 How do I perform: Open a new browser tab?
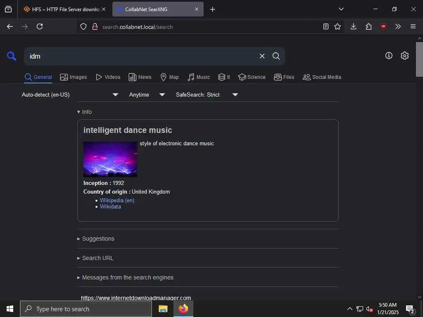pos(213,9)
